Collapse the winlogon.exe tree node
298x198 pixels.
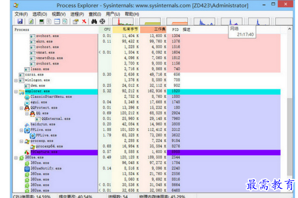16,81
